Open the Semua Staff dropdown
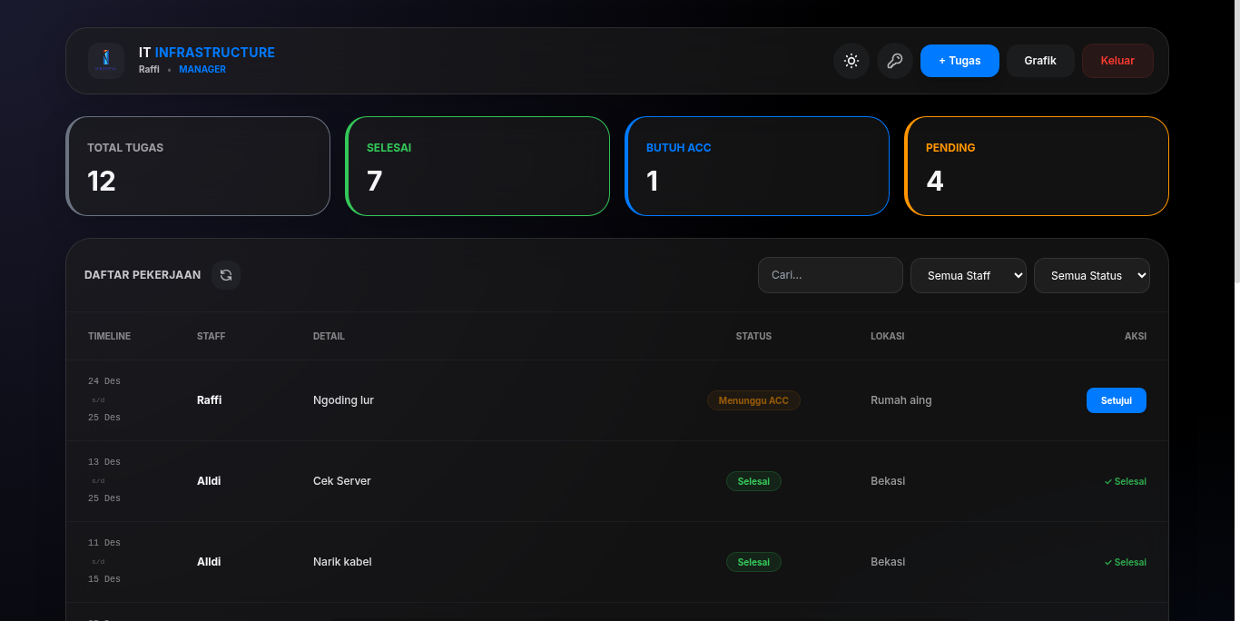1240x621 pixels. [968, 274]
